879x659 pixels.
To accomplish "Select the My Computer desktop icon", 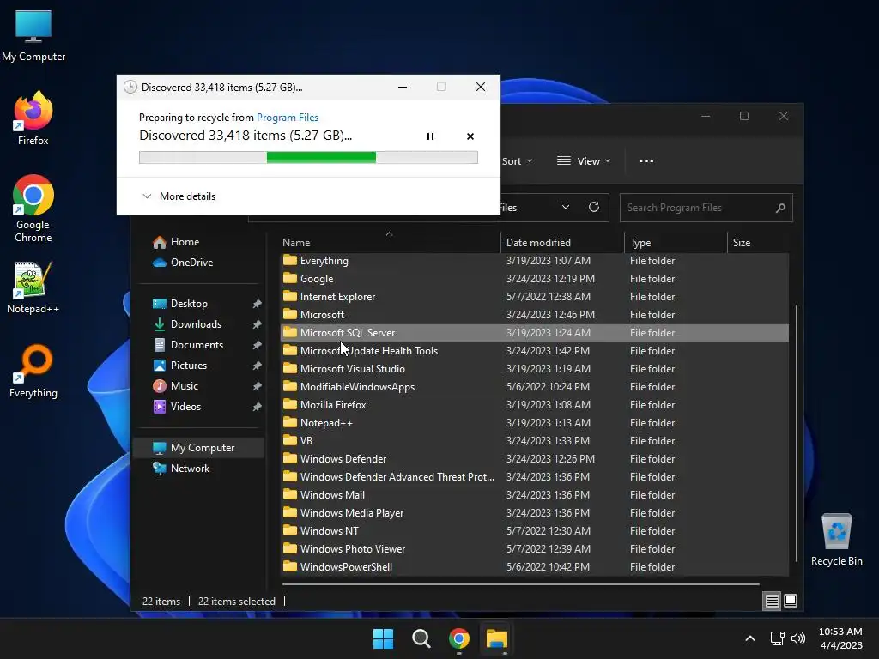I will click(x=33, y=36).
